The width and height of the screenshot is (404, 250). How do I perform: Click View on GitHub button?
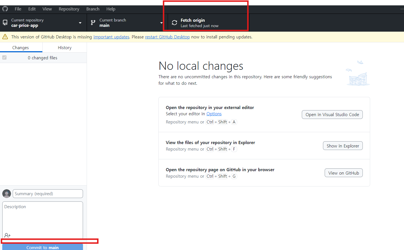pyautogui.click(x=344, y=173)
